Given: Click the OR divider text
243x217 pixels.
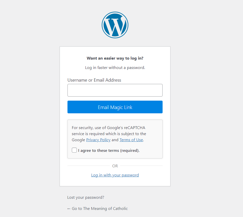Looking at the screenshot, I should coord(115,166).
